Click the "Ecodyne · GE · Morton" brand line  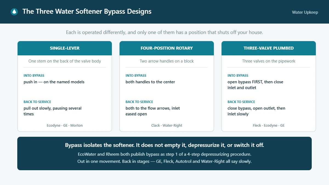(x=65, y=126)
